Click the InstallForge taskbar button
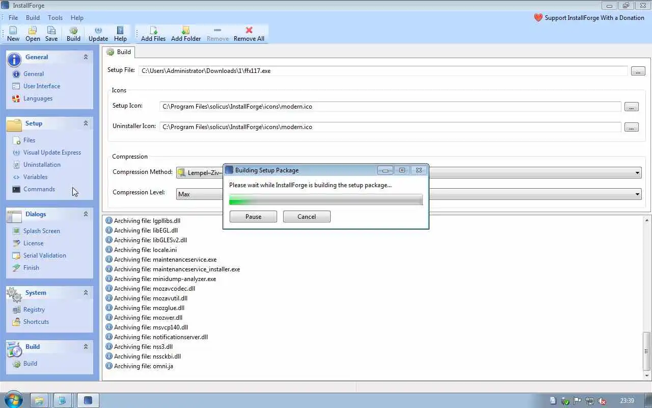 pyautogui.click(x=88, y=400)
